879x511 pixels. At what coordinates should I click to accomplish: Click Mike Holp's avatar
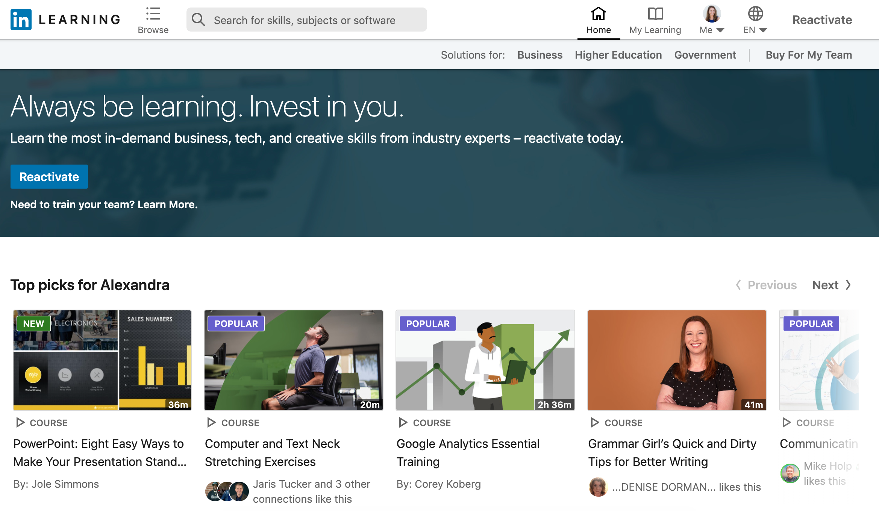[x=790, y=473]
